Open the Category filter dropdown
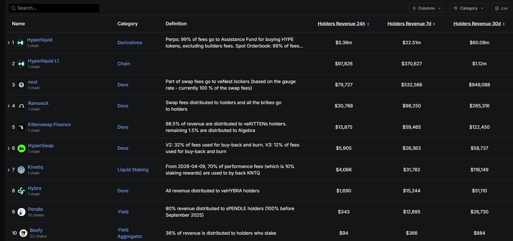 [468, 8]
